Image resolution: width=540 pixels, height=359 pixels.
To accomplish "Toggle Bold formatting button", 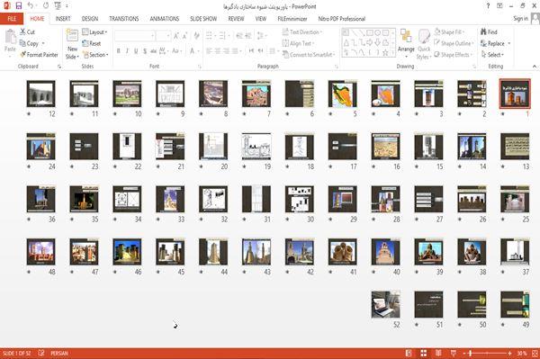I will click(118, 51).
